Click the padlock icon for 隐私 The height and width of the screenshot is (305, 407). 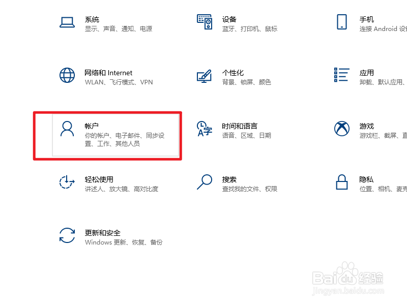(341, 182)
